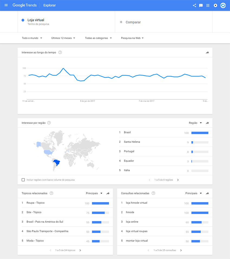Screen dimensions: 230x259
Task: Open the Moda - Tópico topic
Action: point(65,241)
